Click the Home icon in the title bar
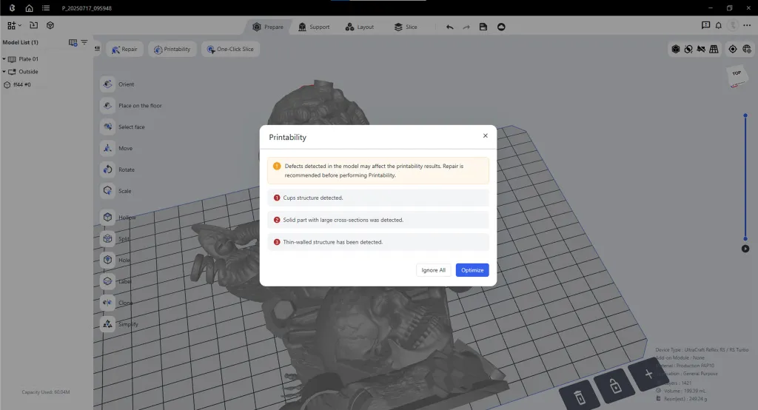 pos(29,8)
